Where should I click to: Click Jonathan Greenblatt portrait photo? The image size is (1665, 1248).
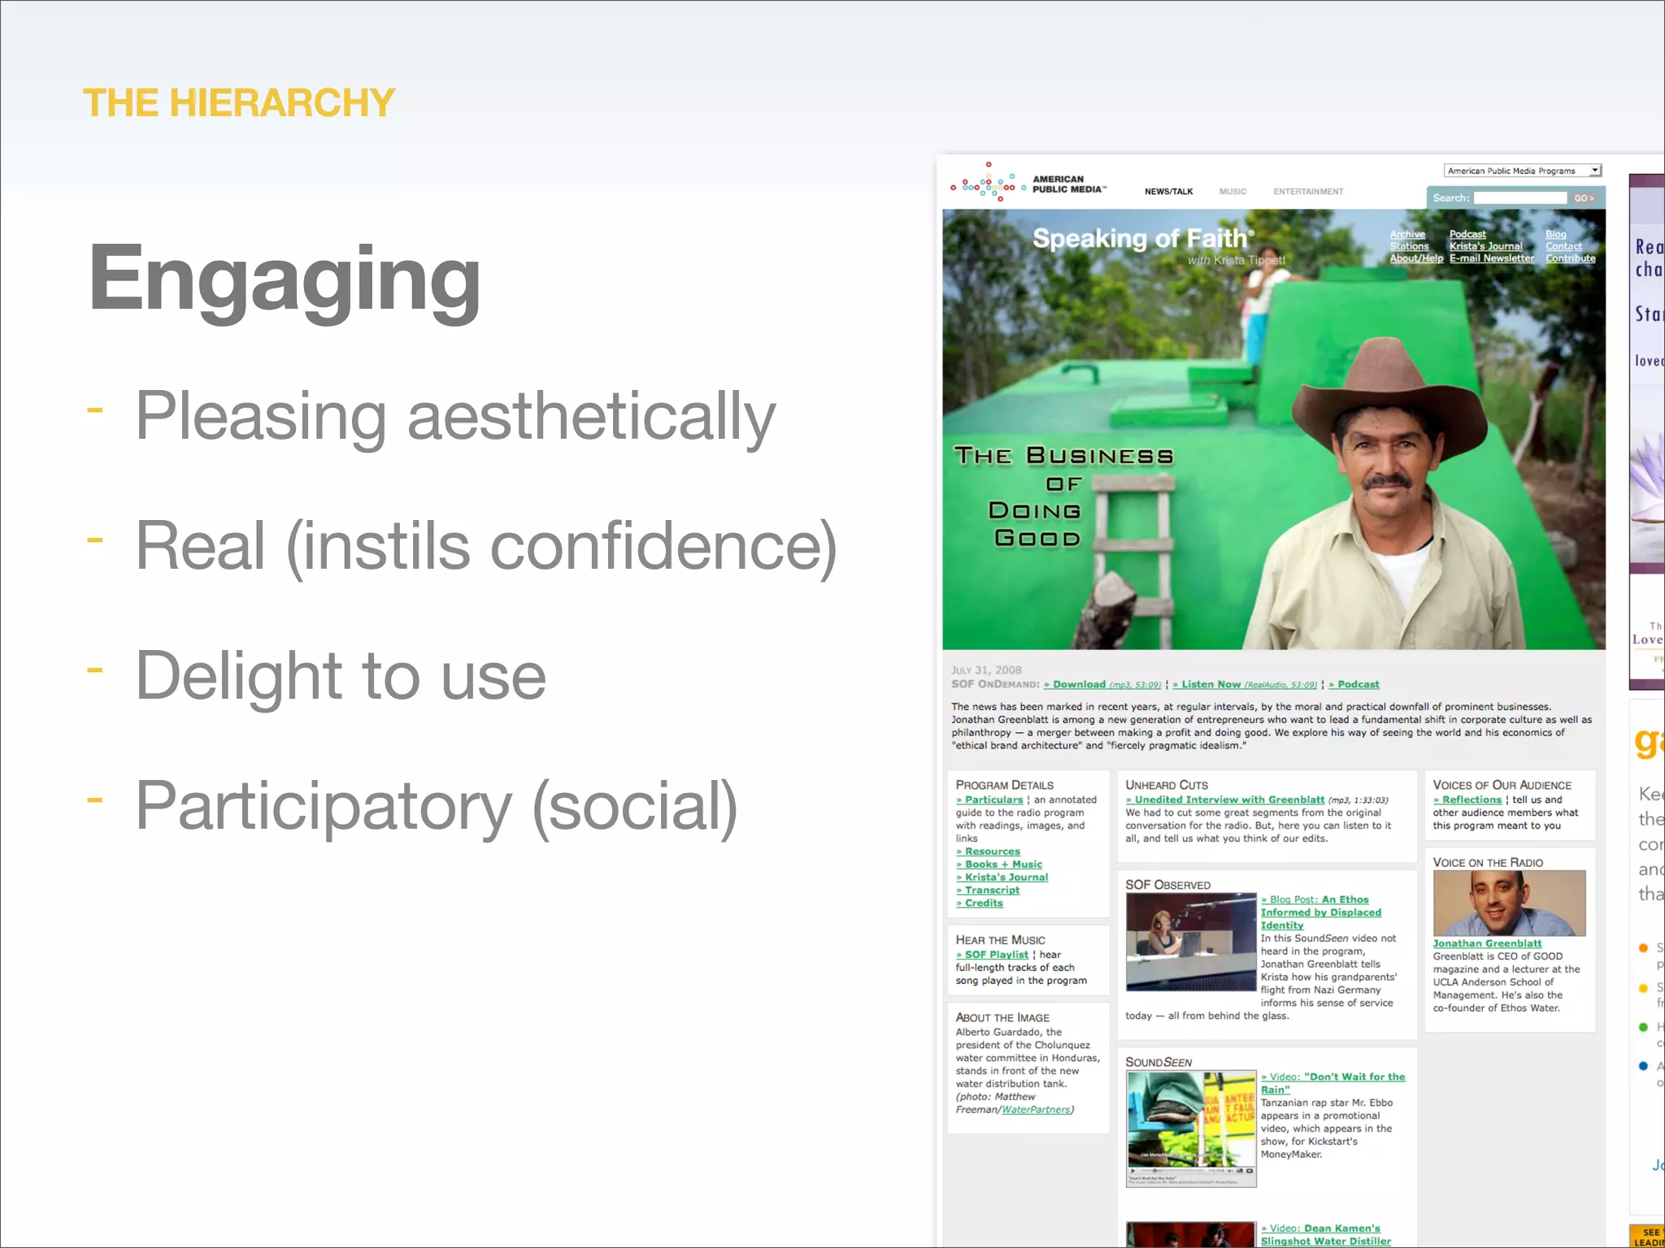[1509, 903]
